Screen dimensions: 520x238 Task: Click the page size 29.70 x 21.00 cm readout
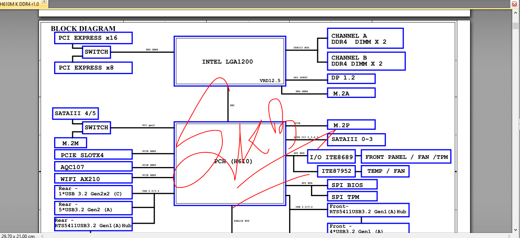[18, 236]
